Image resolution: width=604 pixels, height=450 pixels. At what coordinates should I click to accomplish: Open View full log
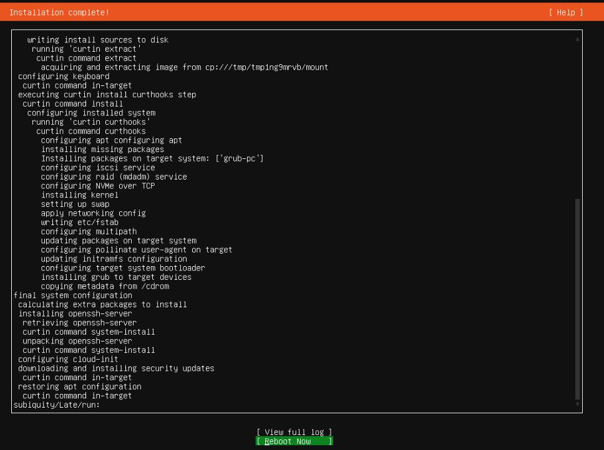point(294,432)
